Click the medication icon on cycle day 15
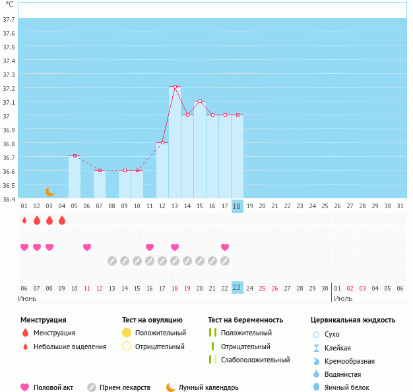 (200, 261)
